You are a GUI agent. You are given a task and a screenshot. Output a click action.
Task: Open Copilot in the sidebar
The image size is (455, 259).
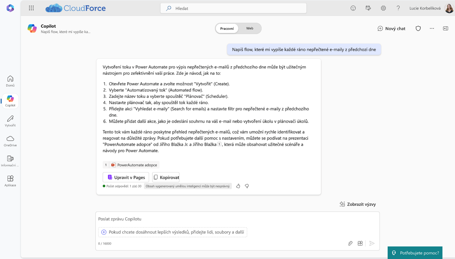point(10,101)
